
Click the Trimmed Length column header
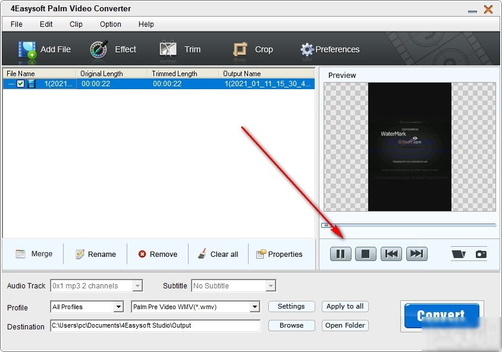(x=183, y=74)
